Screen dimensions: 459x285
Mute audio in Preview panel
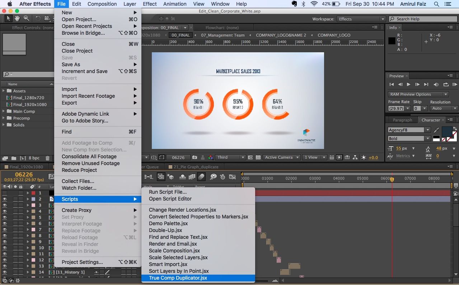pyautogui.click(x=436, y=84)
